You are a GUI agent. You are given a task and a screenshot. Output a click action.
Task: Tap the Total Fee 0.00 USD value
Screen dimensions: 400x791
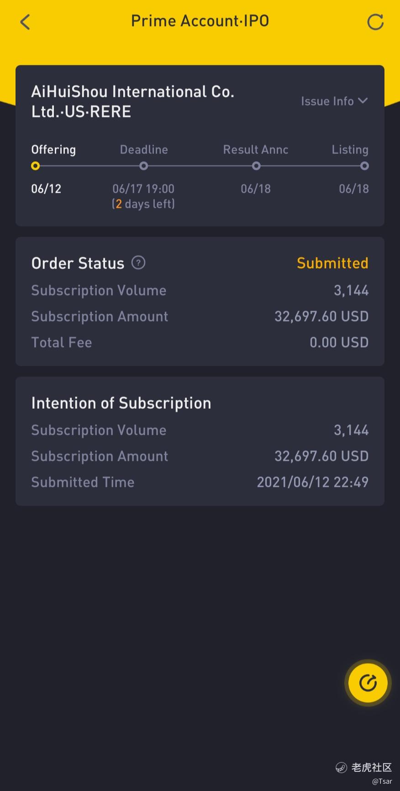coord(339,342)
